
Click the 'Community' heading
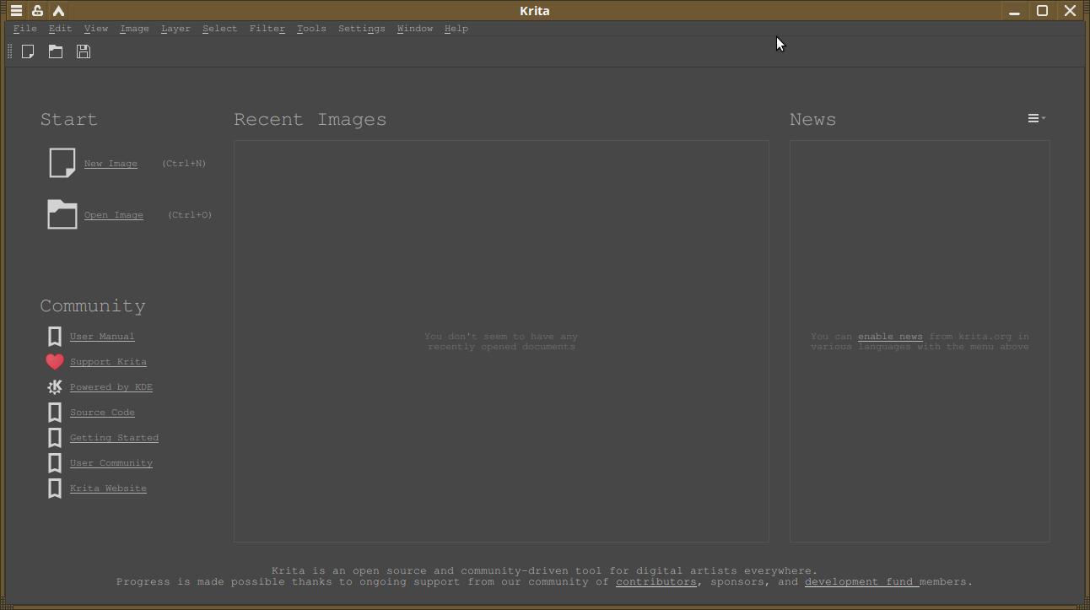click(x=93, y=306)
